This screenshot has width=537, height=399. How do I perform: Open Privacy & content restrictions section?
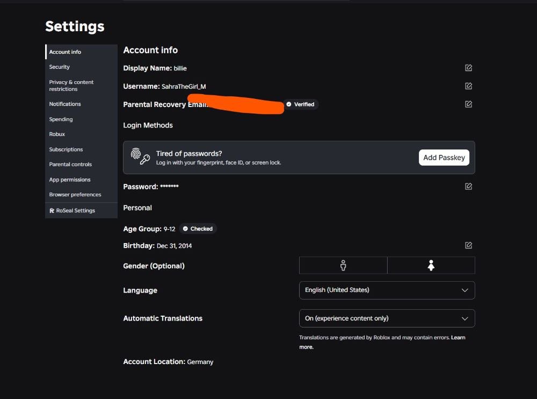71,85
